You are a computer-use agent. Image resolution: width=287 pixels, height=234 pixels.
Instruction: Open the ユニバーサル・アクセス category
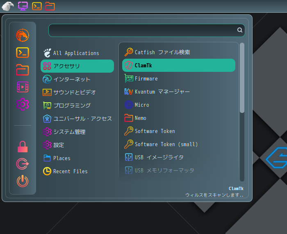[x=77, y=119]
